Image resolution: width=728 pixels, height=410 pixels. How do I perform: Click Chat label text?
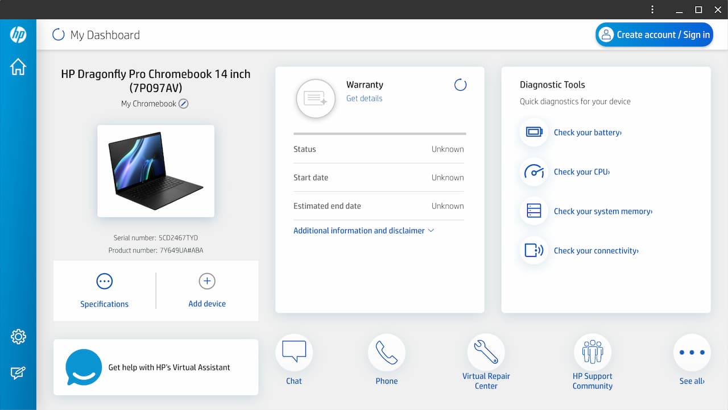point(294,381)
